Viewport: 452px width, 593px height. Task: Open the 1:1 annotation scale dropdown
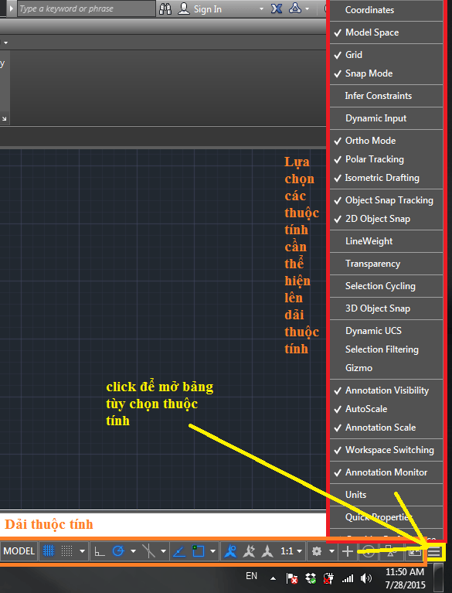point(292,551)
